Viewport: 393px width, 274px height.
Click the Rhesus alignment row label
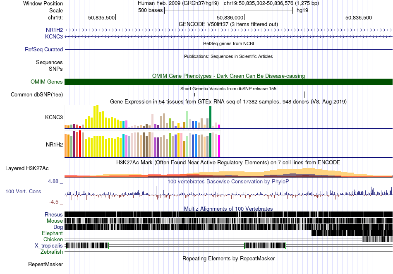pyautogui.click(x=54, y=214)
